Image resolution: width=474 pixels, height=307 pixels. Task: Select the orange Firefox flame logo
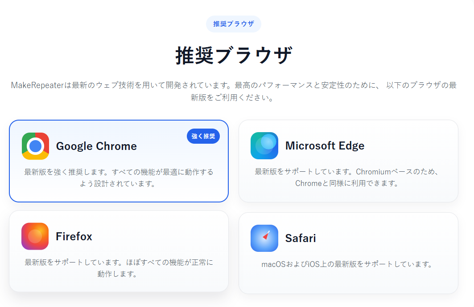click(x=35, y=236)
